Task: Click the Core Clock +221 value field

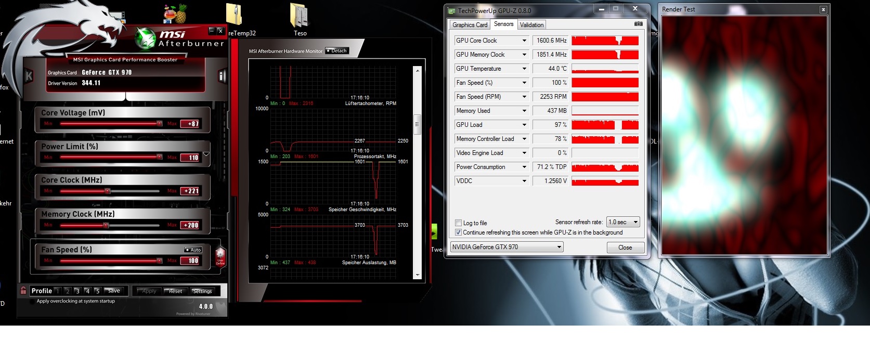Action: (x=190, y=191)
